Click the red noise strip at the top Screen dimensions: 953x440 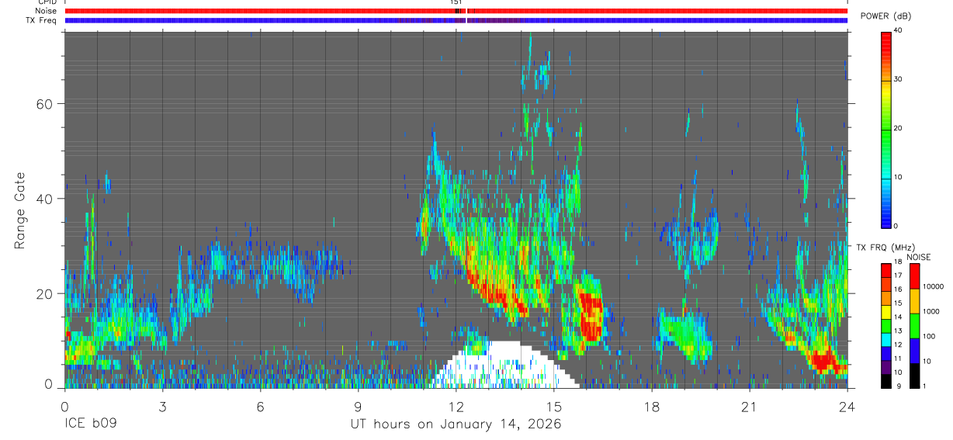coord(456,12)
